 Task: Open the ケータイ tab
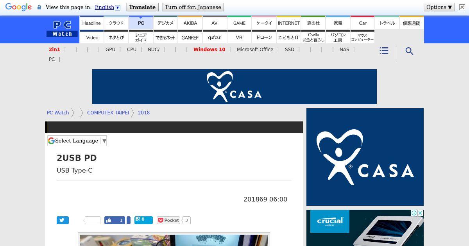click(x=264, y=23)
